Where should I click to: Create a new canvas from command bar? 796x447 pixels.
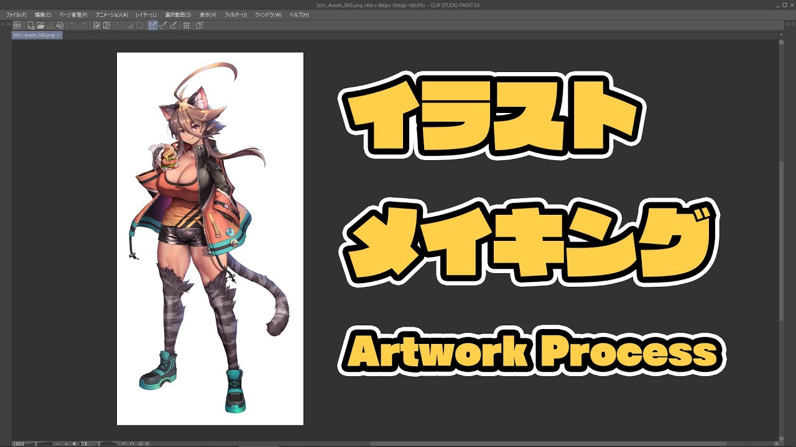(30, 25)
